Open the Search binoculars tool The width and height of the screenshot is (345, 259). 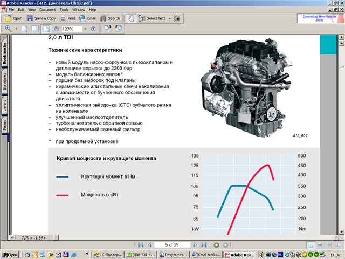coord(110,18)
